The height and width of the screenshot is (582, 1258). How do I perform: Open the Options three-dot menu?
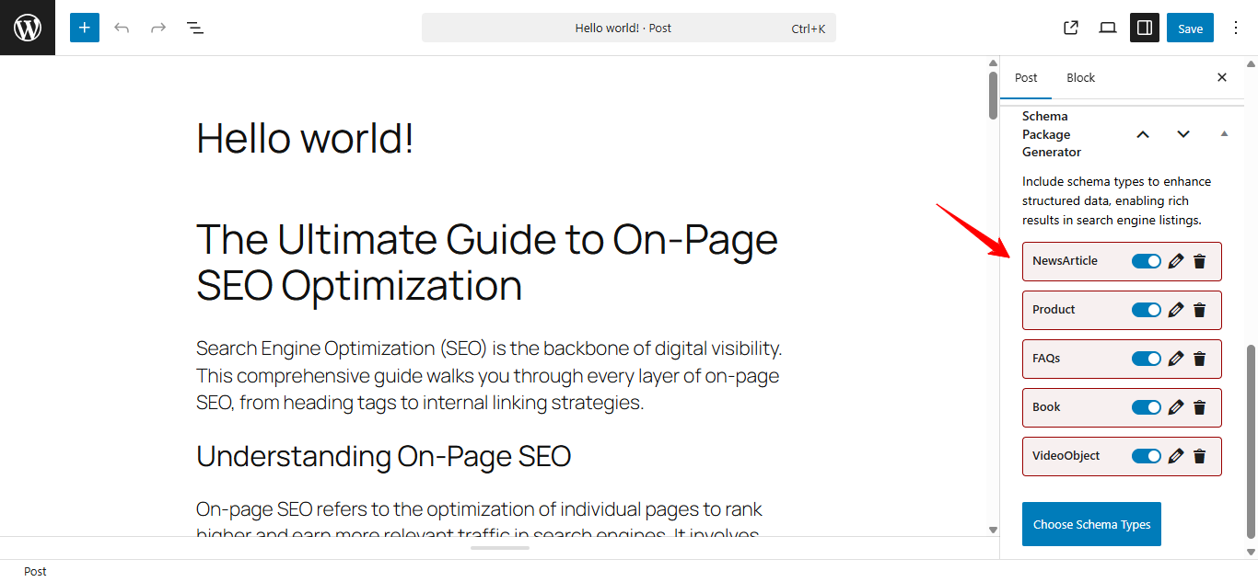pyautogui.click(x=1236, y=28)
